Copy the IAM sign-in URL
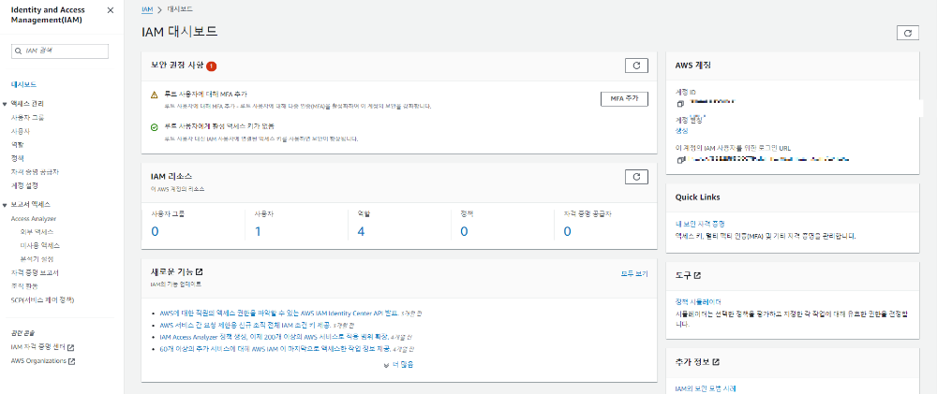 (680, 160)
